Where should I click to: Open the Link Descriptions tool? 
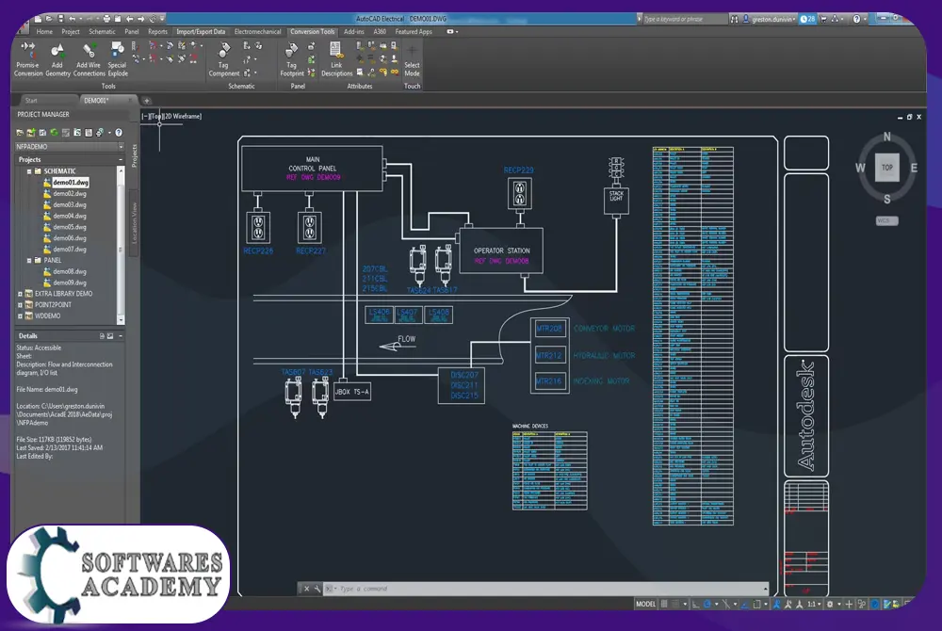coord(336,58)
